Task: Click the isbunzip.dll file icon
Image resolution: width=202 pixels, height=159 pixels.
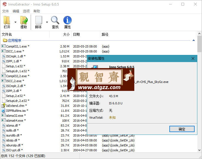Action: pyautogui.click(x=4, y=145)
